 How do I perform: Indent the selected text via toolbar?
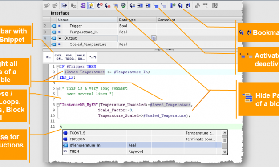coord(140,6)
